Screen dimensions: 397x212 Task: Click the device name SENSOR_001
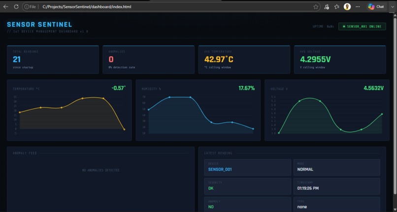pos(220,170)
